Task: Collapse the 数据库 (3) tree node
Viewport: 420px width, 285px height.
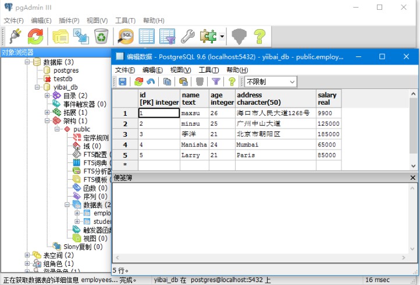Action: coord(27,62)
